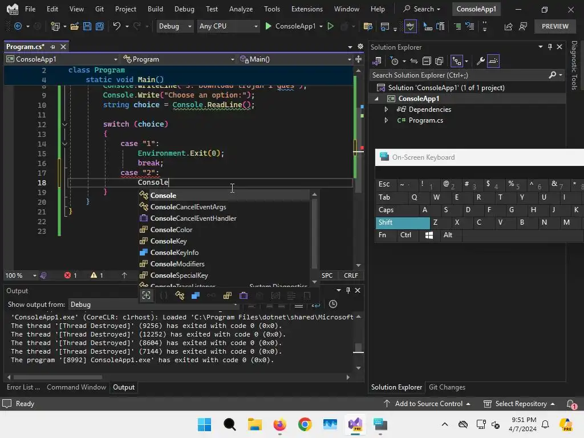Toggle the enums filter in IntelliSense
The height and width of the screenshot is (438, 584).
click(227, 295)
